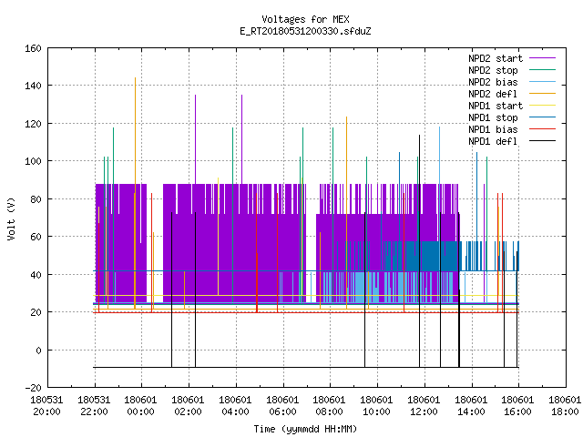The image size is (583, 437).
Task: Click the 80 tick on the voltage axis
Action: click(x=36, y=199)
